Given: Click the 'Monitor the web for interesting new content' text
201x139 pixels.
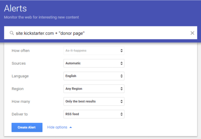Looking at the screenshot, I should (x=41, y=17).
